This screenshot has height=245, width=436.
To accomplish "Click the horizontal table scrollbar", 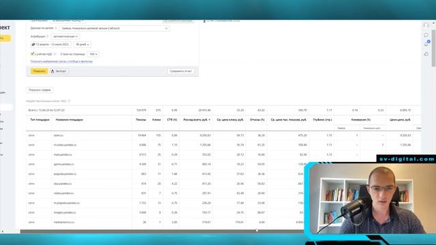I will point(162,231).
